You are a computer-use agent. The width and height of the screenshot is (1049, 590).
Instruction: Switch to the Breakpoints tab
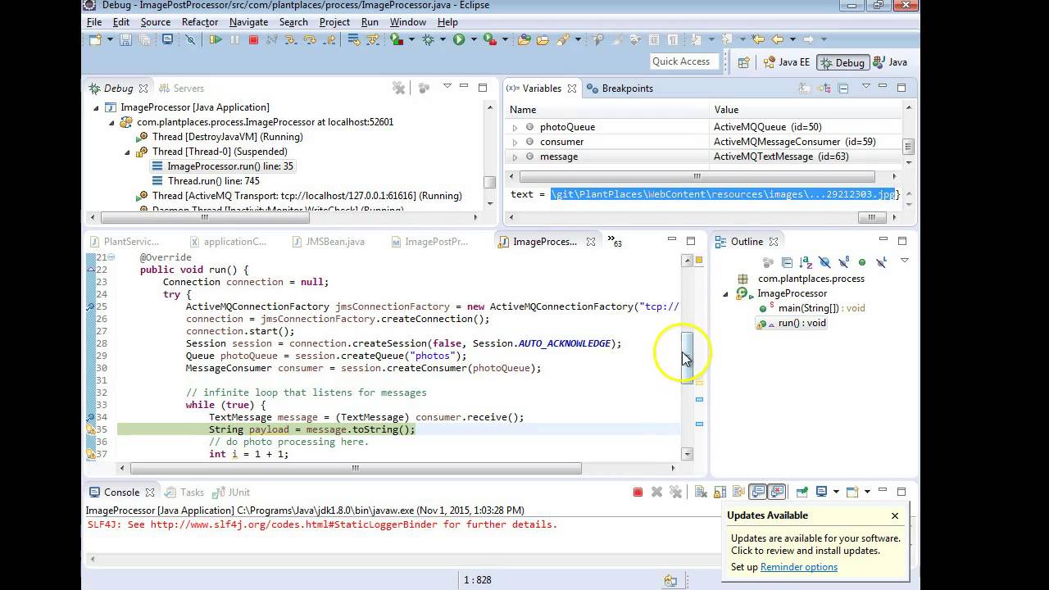[620, 88]
